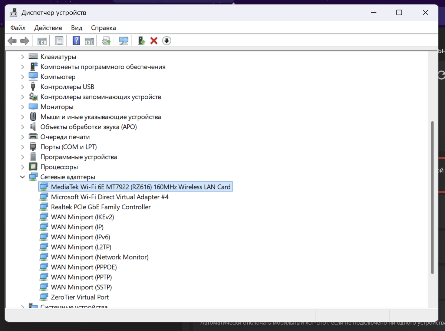Viewport: 445px width, 331px height.
Task: Click the monitor icon beside Мониторы
Action: click(33, 107)
